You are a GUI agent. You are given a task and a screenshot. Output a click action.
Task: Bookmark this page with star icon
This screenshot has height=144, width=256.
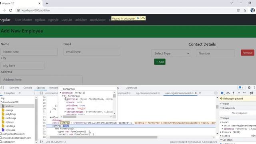coord(245,10)
